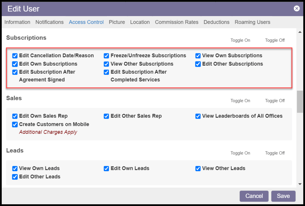305x206 pixels.
Task: Click Toggle On for Leads
Action: click(x=240, y=153)
